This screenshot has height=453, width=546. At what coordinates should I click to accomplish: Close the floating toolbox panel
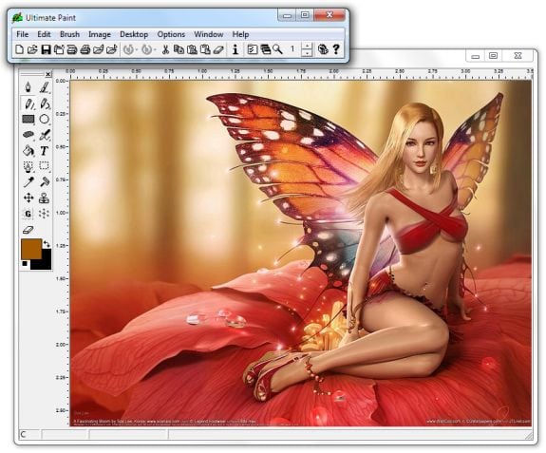click(48, 74)
